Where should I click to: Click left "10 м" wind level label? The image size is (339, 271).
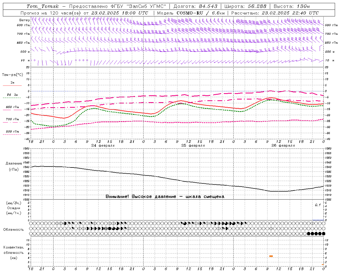pyautogui.click(x=25, y=60)
